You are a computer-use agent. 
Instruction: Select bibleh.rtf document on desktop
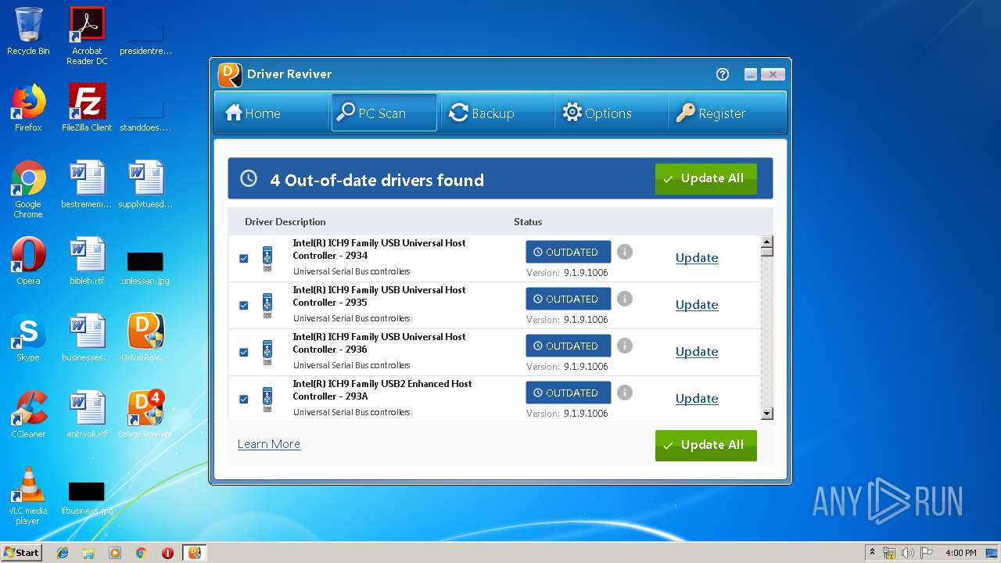pos(87,261)
